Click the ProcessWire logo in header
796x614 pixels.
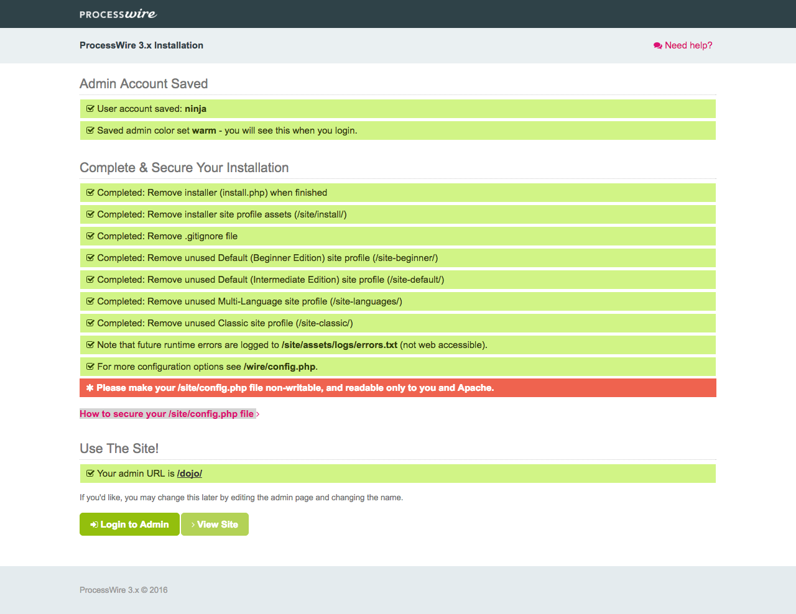[118, 14]
